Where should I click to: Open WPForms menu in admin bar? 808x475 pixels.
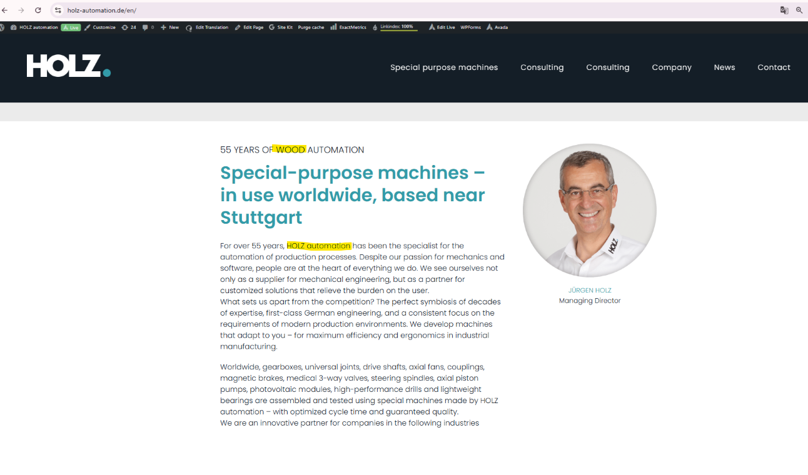(471, 27)
